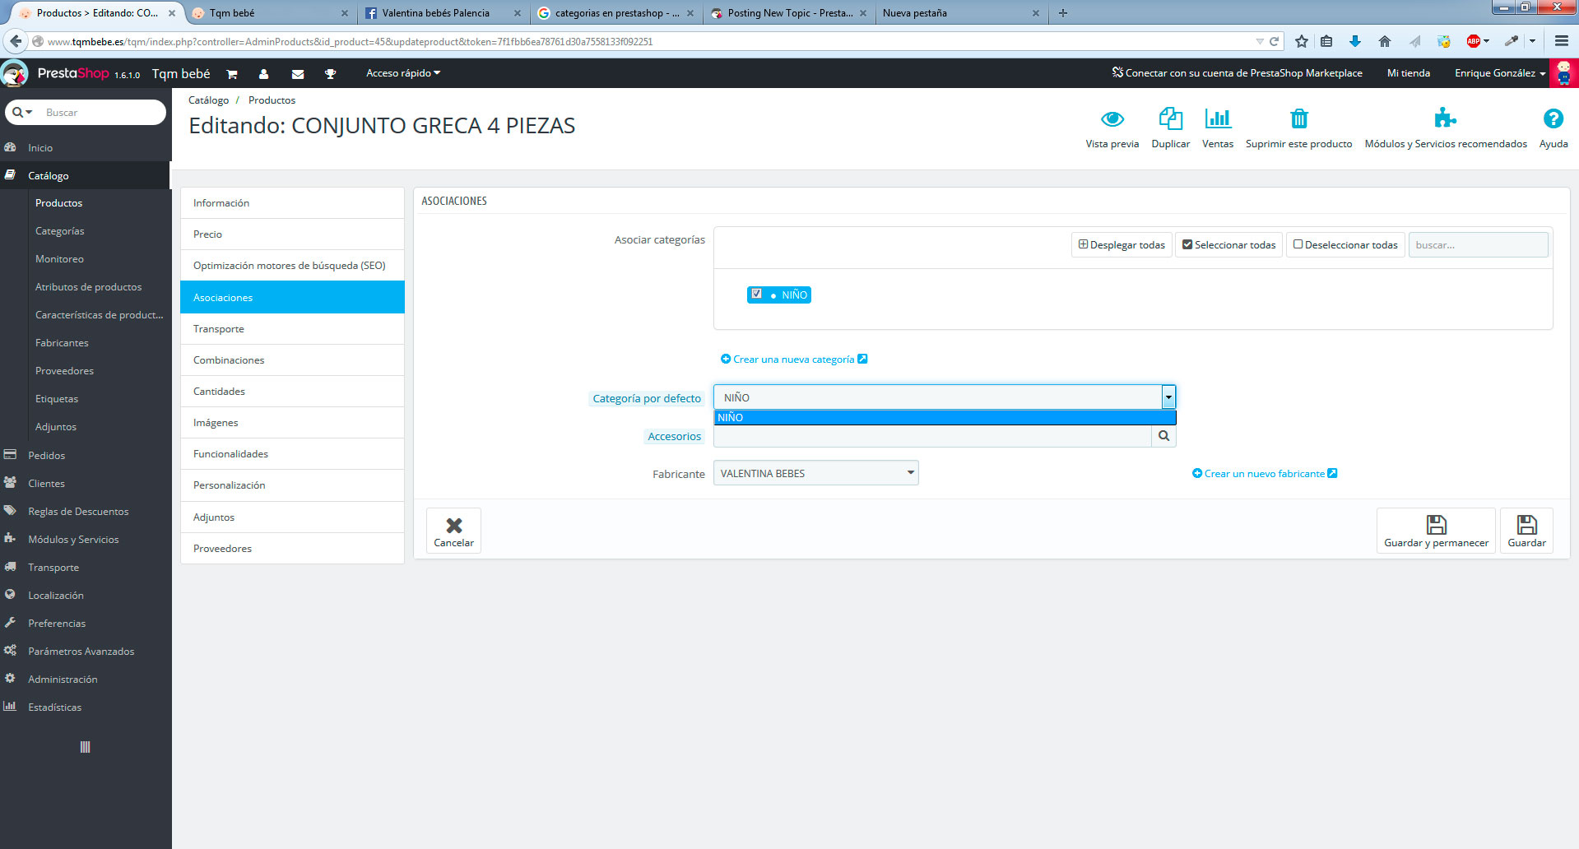Duplicate the product with Duplicar icon
Screen dimensions: 1579x849
point(1170,119)
